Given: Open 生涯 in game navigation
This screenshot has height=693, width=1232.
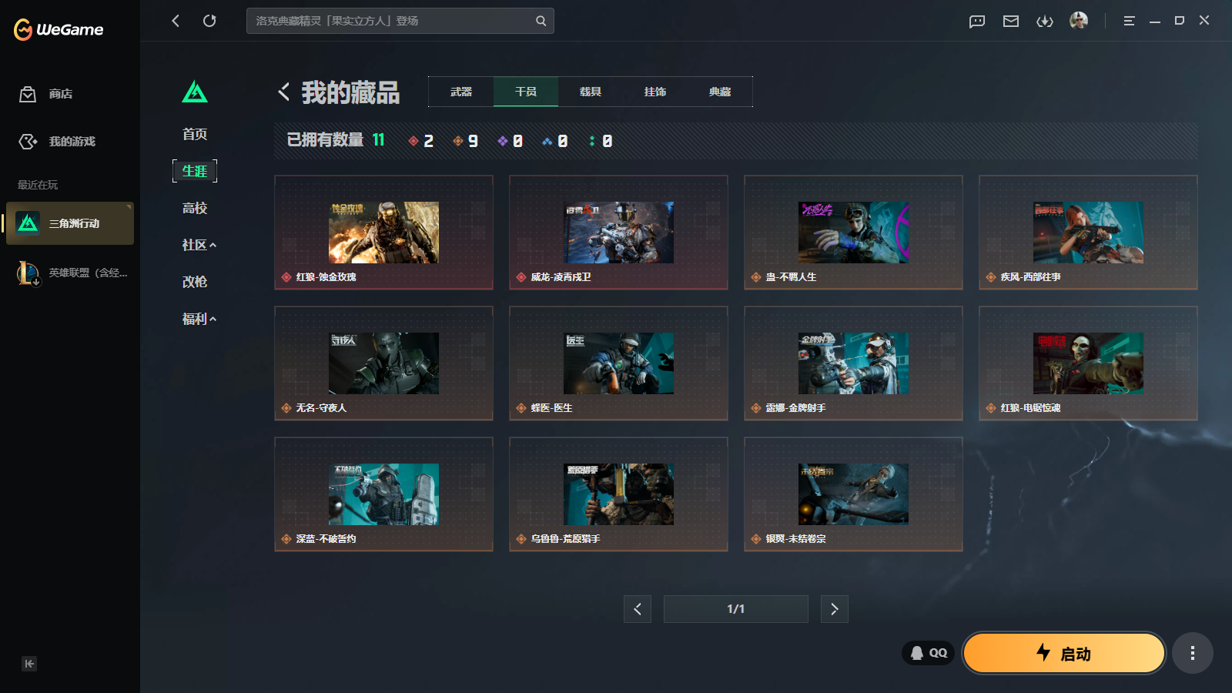Looking at the screenshot, I should pos(195,171).
